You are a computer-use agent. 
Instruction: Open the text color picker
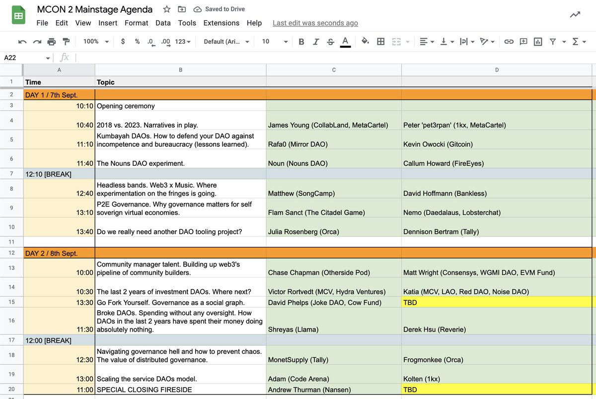click(346, 42)
